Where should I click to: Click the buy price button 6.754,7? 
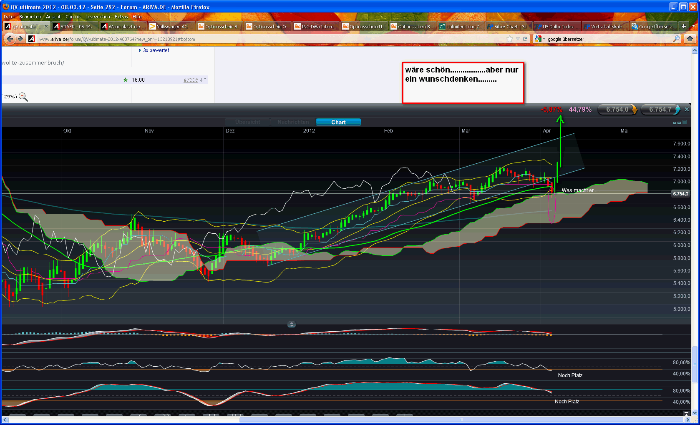661,110
